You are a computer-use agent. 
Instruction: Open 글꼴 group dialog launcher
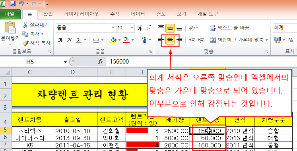coord(150,52)
